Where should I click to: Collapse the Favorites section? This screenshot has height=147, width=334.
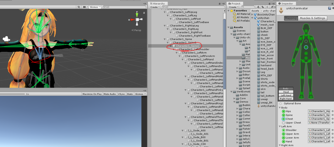[229, 11]
